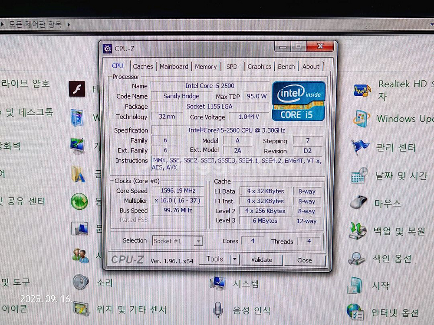This screenshot has width=434, height=325.
Task: Open the 인터넷 옵션 globe icon
Action: (x=355, y=312)
